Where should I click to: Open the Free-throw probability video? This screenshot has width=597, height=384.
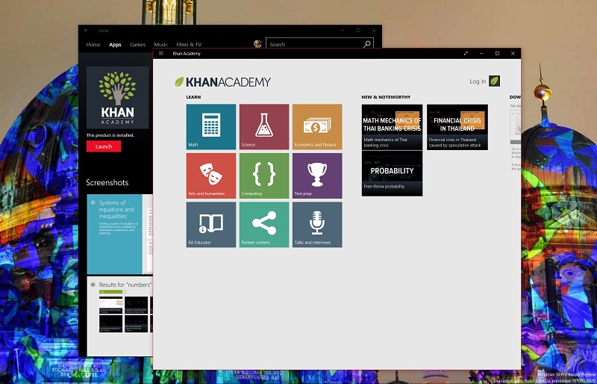click(393, 173)
